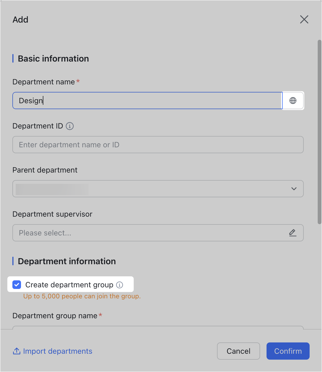Click the Department name input showing Design
322x372 pixels.
135,101
